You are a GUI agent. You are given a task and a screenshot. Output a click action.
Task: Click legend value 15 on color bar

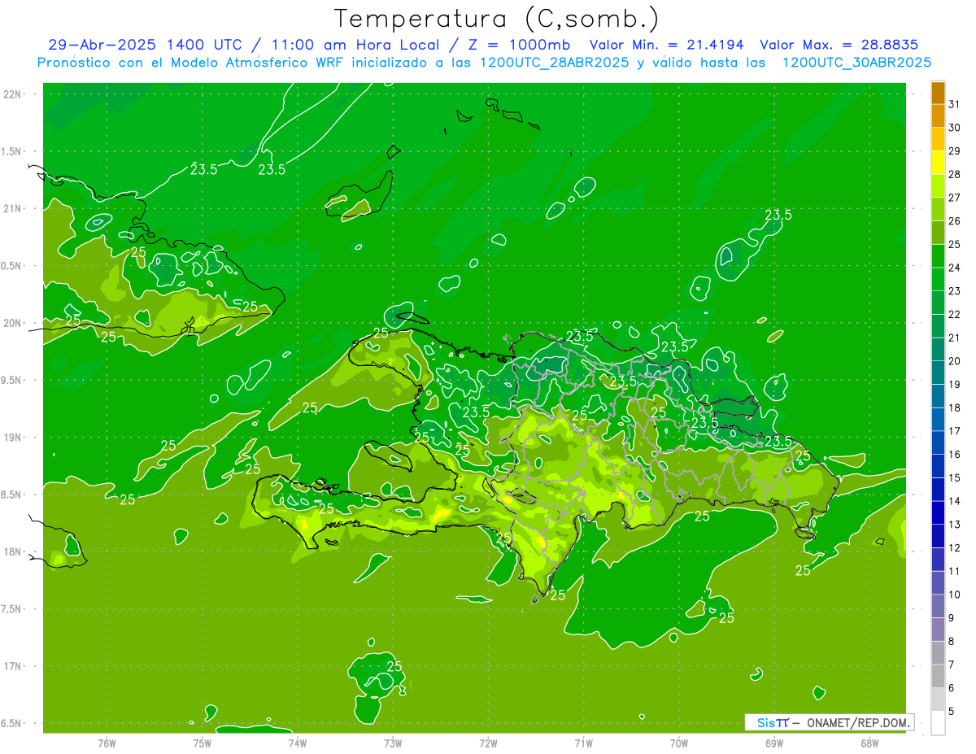[954, 477]
